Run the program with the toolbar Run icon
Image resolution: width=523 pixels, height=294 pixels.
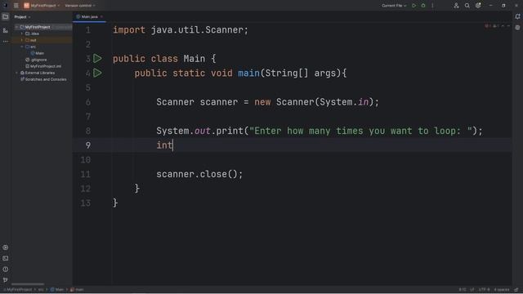(x=414, y=6)
